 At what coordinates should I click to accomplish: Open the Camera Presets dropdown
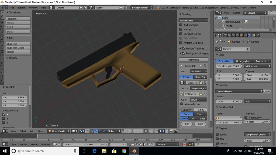[x=239, y=91]
